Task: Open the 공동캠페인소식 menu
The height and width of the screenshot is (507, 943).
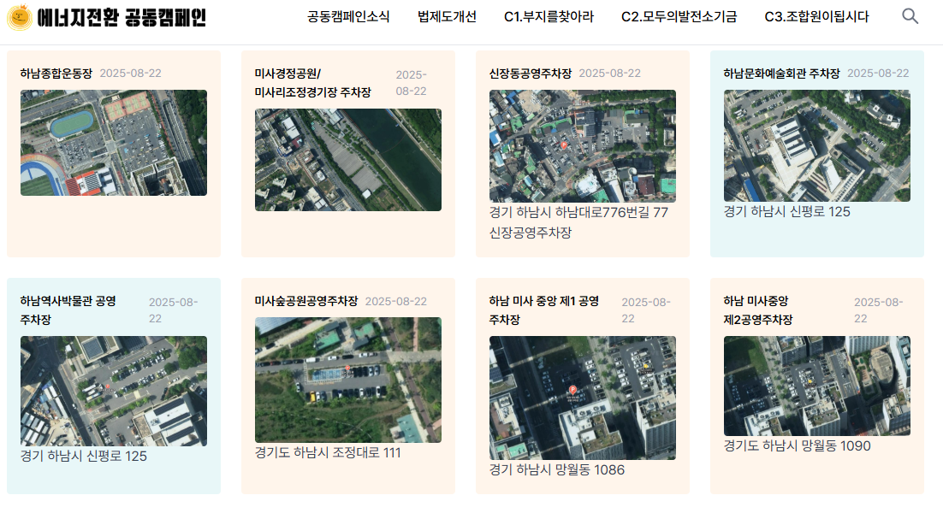Action: point(348,17)
